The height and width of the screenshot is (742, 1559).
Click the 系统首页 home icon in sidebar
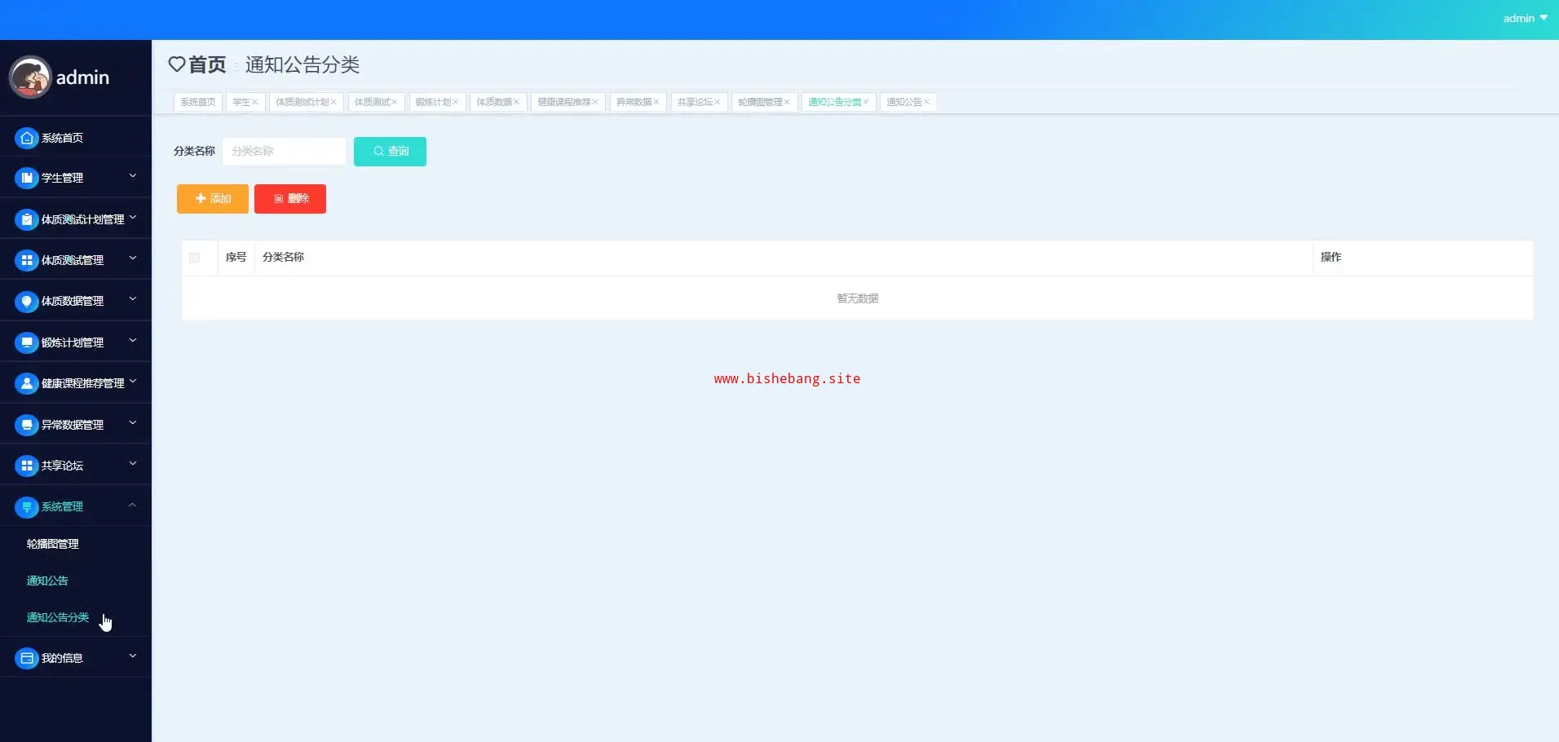pos(27,138)
